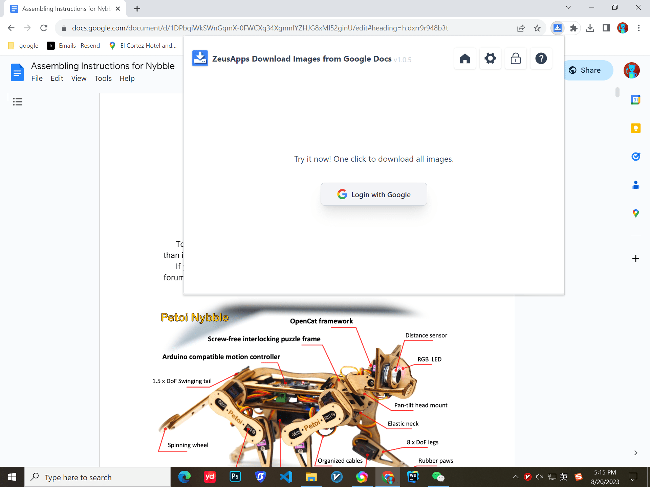Go forward to the next page
This screenshot has height=487, width=650.
tap(27, 28)
